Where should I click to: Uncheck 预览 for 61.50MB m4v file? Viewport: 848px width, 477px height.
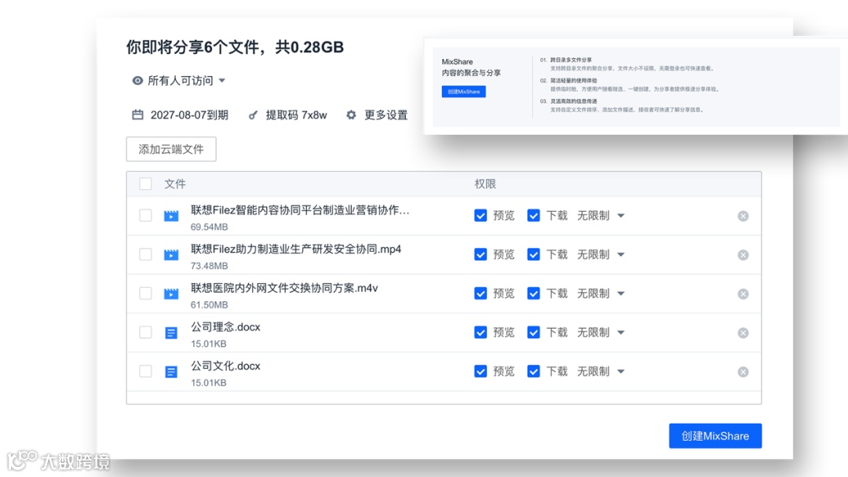coord(481,293)
